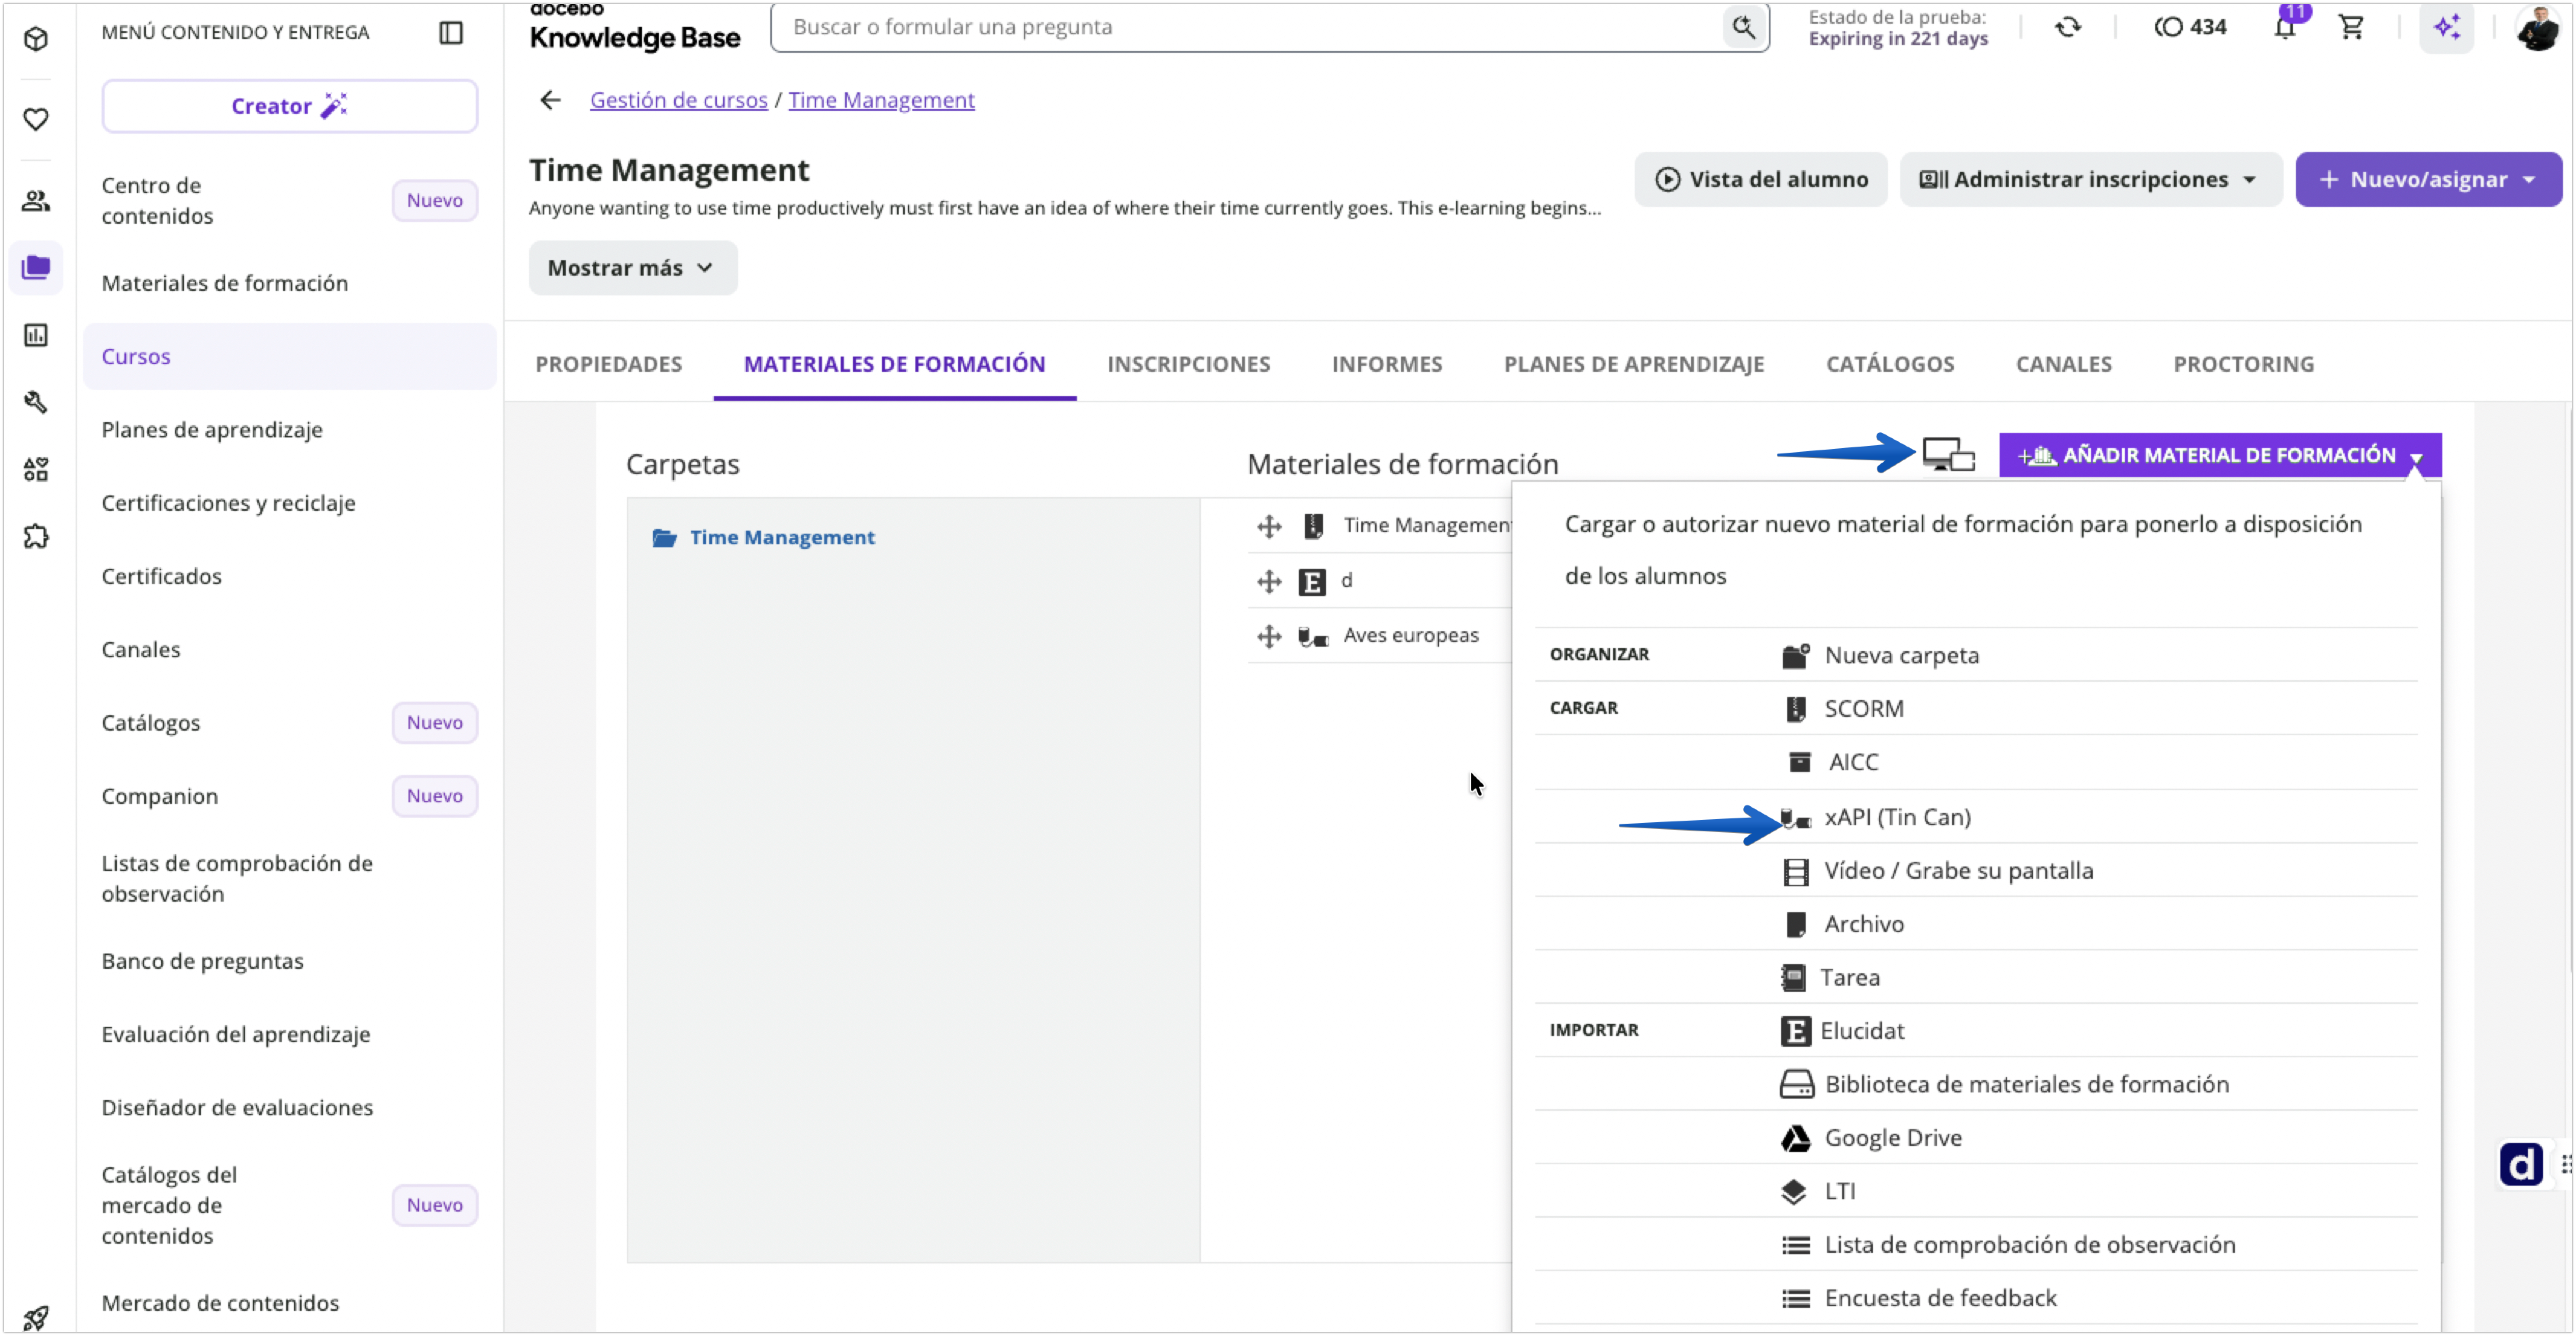Viewport: 2576px width, 1336px height.
Task: Open Cursos in sidebar menu
Action: pos(290,356)
